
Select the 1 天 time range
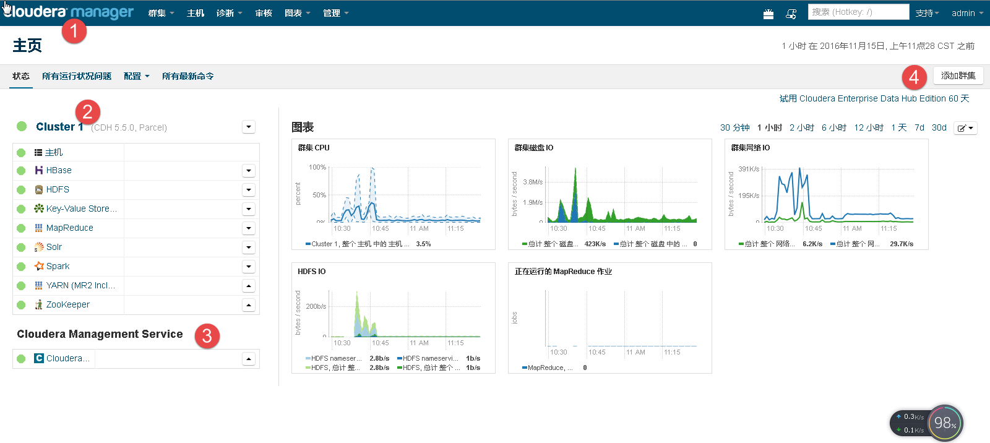(x=898, y=127)
